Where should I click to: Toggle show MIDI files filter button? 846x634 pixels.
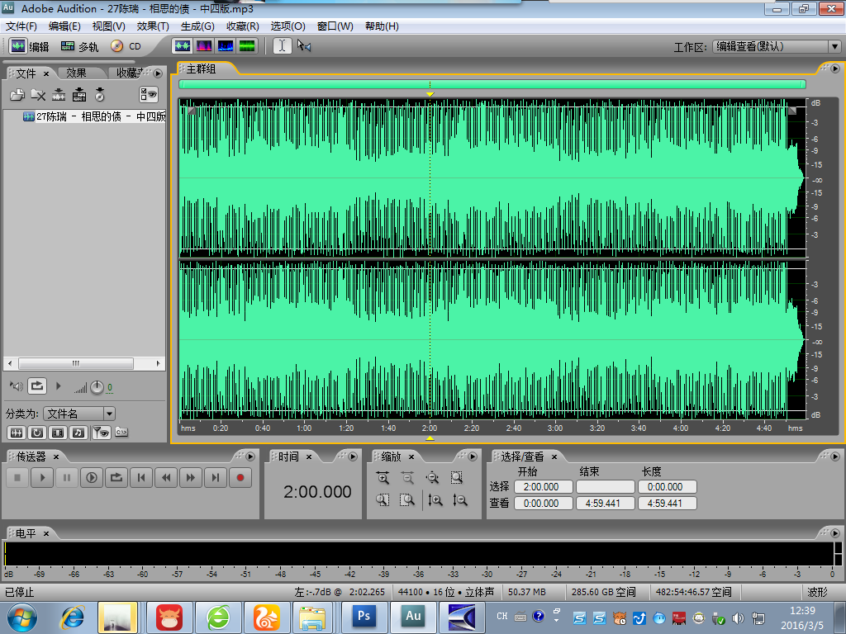(x=78, y=433)
